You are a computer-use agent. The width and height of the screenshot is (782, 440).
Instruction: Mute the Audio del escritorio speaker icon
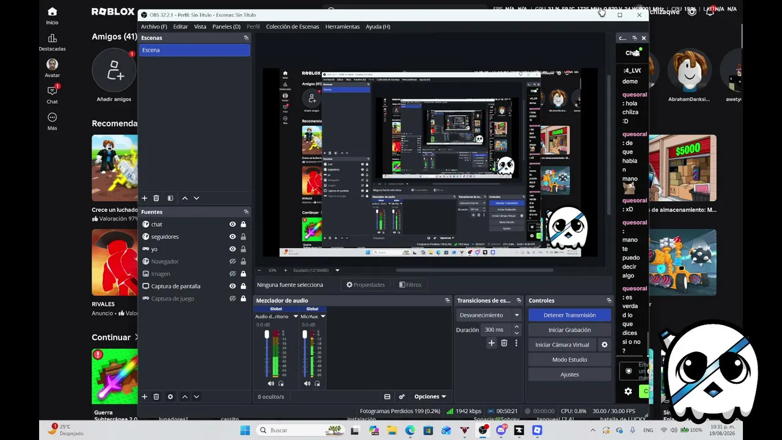pyautogui.click(x=271, y=384)
